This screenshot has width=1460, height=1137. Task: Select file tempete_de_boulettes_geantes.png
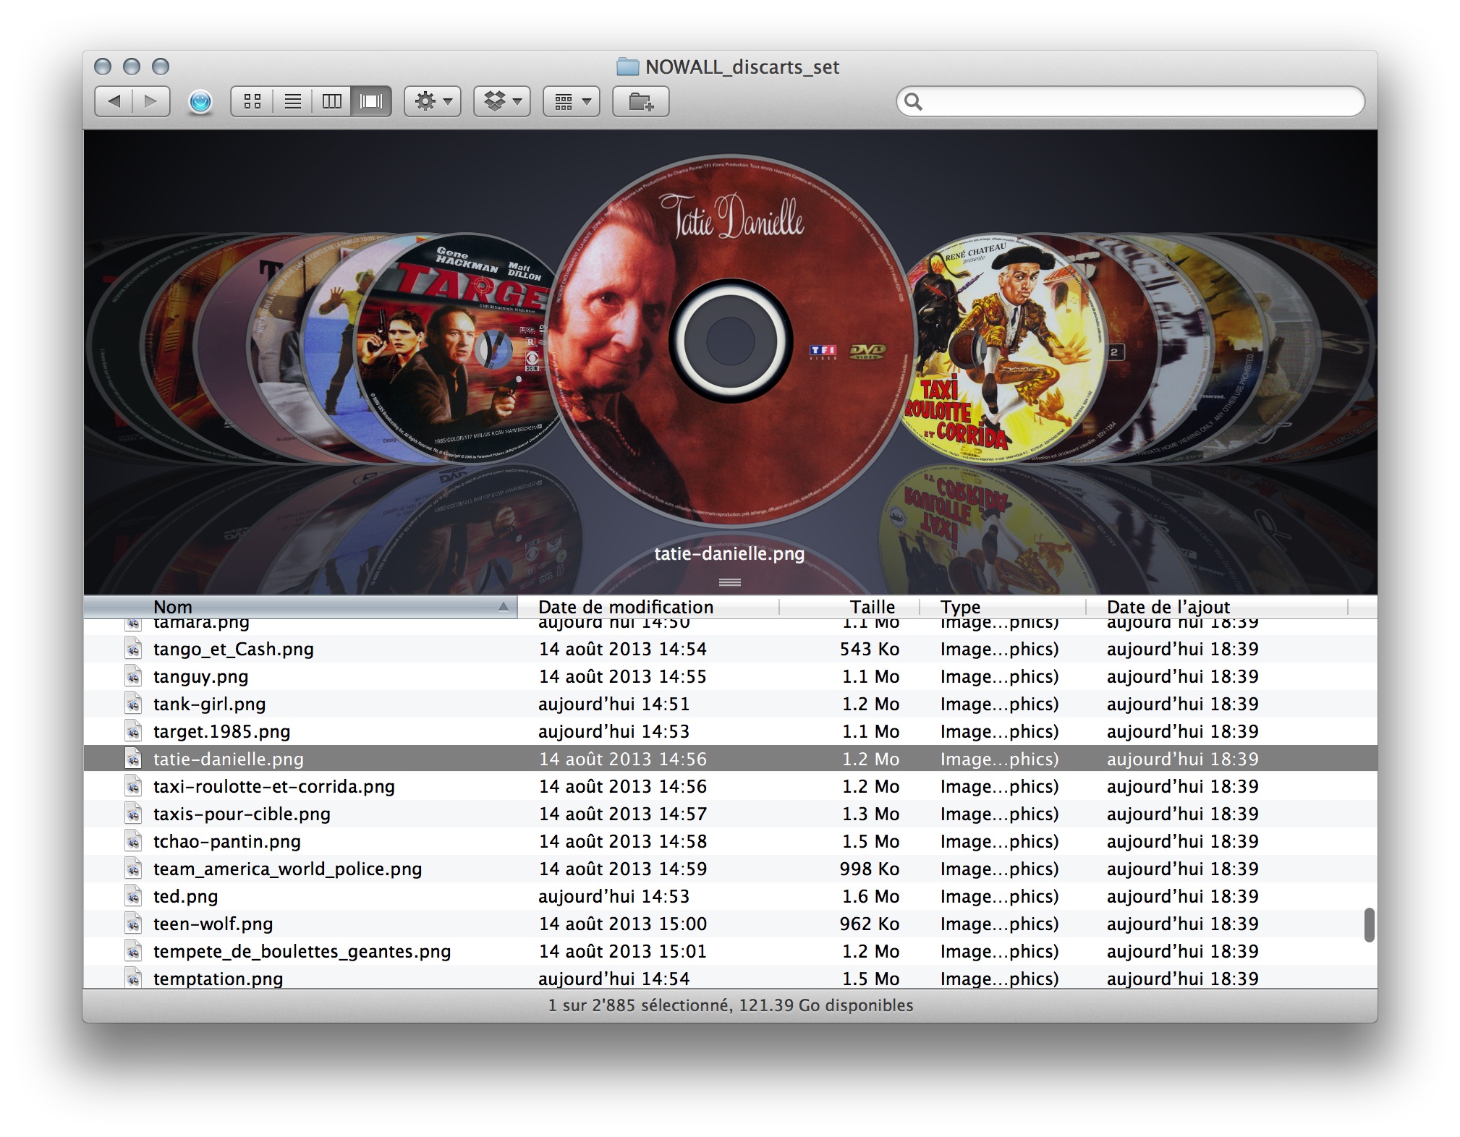730,951
